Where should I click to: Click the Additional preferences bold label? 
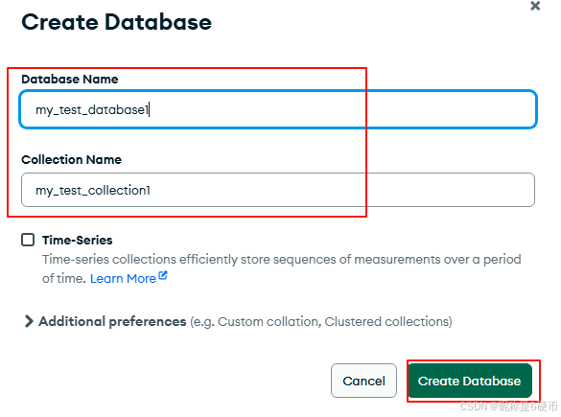pyautogui.click(x=112, y=321)
